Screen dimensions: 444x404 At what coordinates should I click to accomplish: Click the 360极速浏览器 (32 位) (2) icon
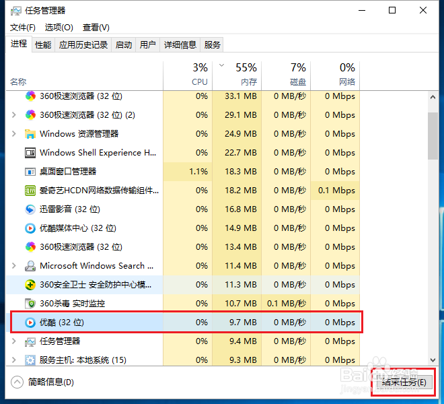(x=30, y=115)
